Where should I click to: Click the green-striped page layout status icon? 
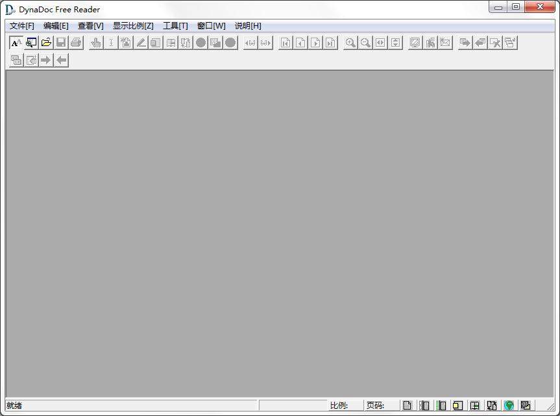tap(441, 405)
